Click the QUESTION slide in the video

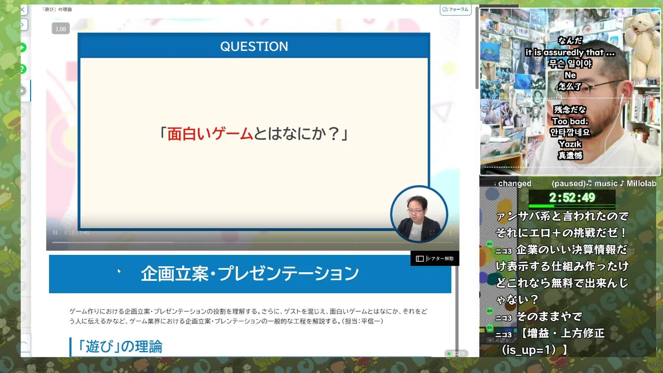254,132
